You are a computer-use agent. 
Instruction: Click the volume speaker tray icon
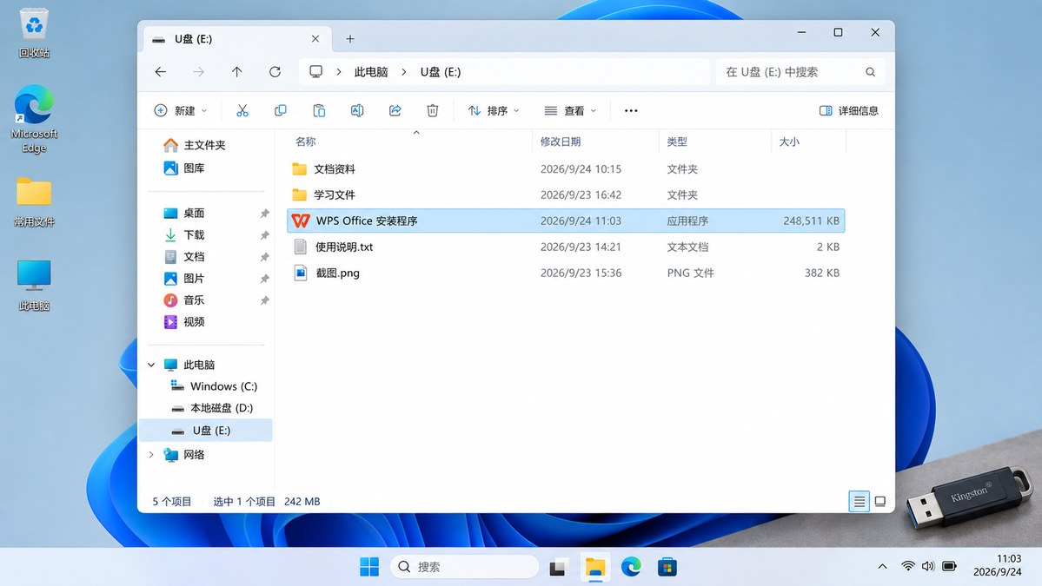(928, 566)
